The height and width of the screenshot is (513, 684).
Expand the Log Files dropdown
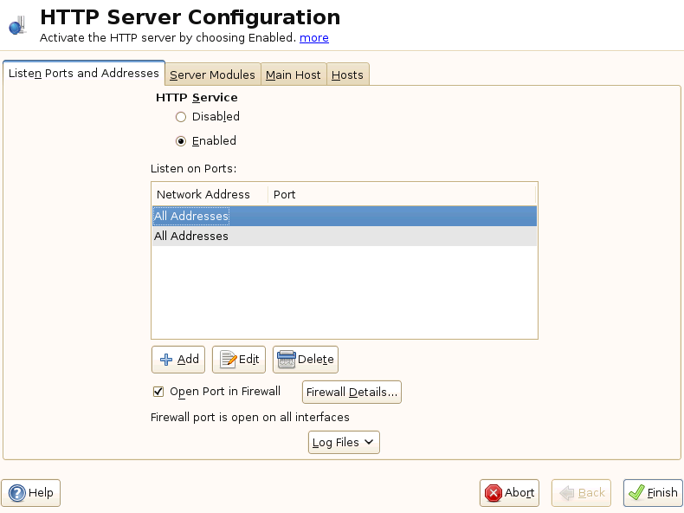344,443
